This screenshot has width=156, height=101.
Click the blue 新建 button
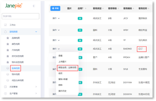pyautogui.click(x=55, y=8)
